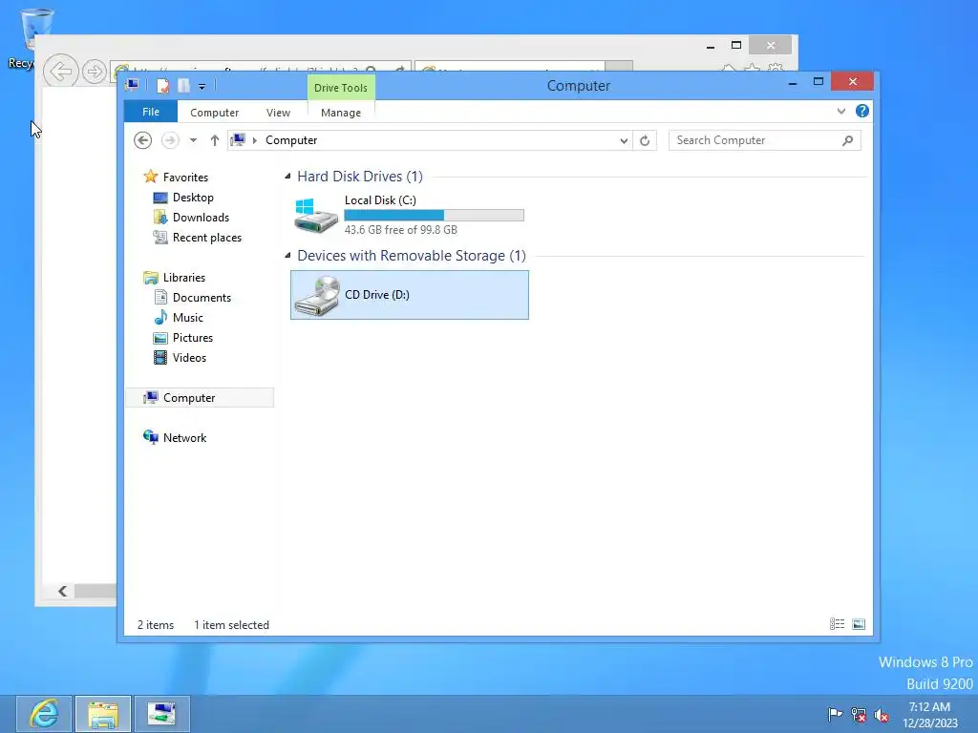Expand the address bar history dropdown
The image size is (978, 733).
coord(624,141)
